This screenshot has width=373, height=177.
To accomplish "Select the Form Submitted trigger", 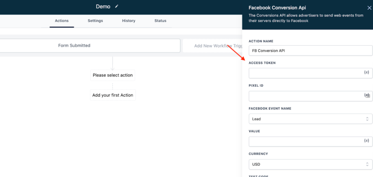I will [74, 46].
